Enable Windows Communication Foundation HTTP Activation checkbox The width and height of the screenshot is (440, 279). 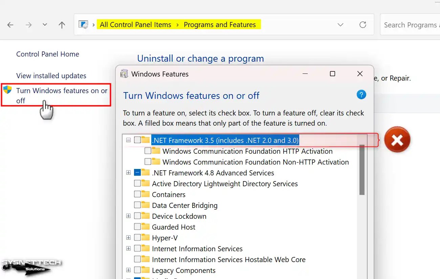pyautogui.click(x=148, y=151)
